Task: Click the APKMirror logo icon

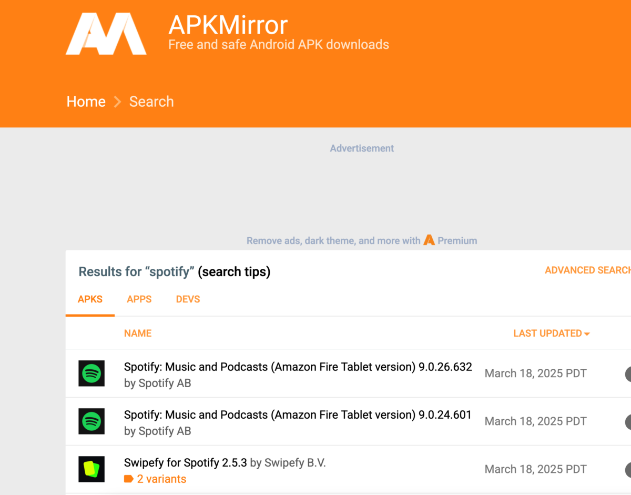Action: point(106,34)
